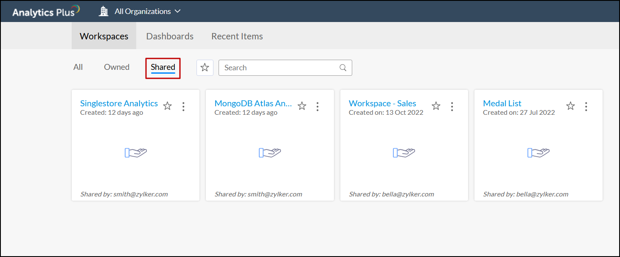This screenshot has height=257, width=620.
Task: Mark Singlestore Analytics as favorite
Action: pyautogui.click(x=168, y=106)
